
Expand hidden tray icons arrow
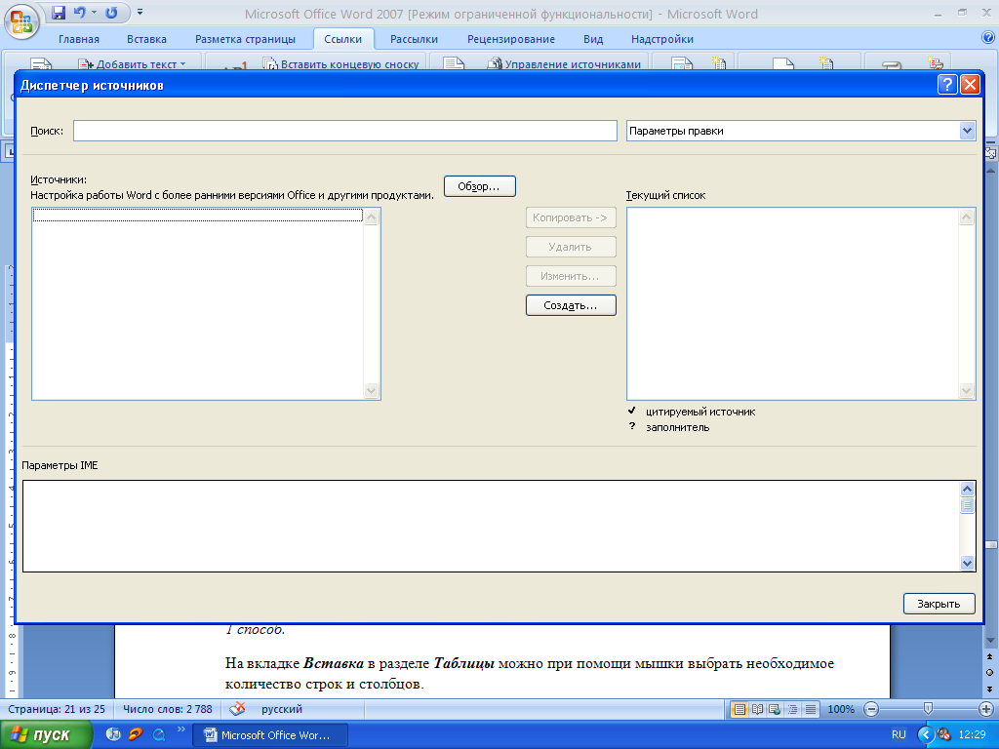[x=925, y=735]
